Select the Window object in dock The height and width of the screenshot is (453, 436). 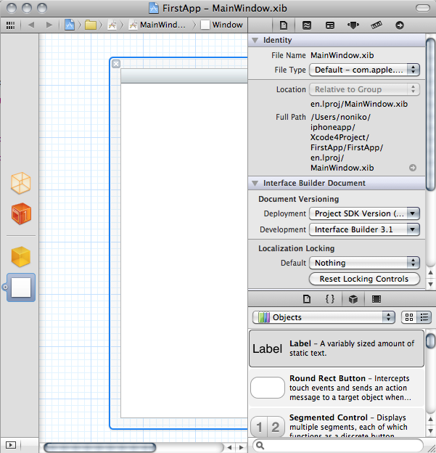coord(21,287)
